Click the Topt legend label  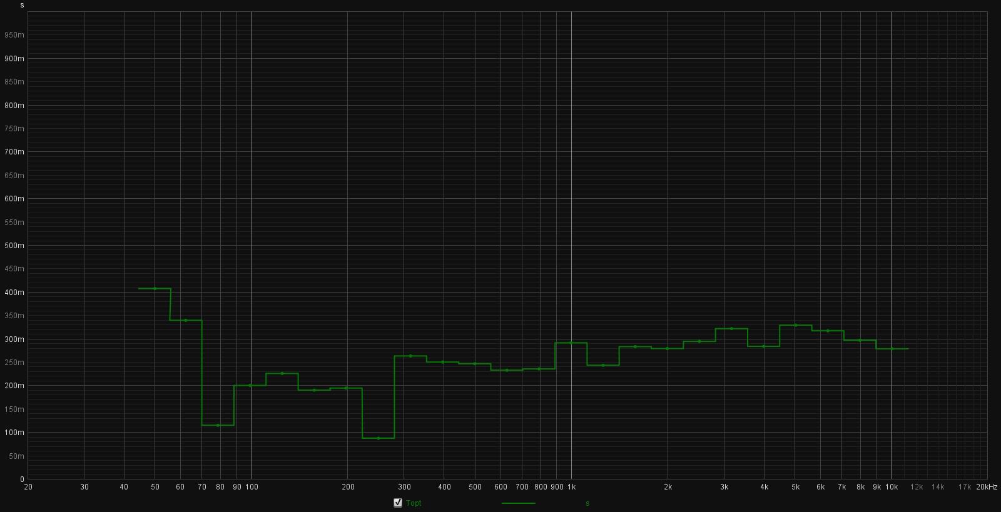tap(414, 503)
